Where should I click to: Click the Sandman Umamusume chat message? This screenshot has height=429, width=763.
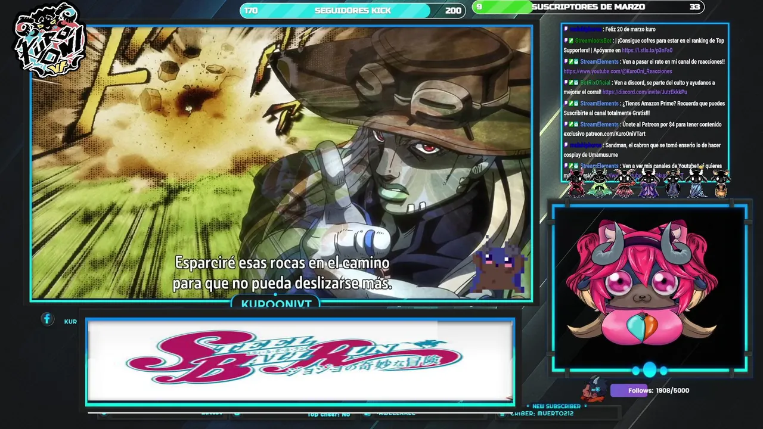(x=642, y=150)
